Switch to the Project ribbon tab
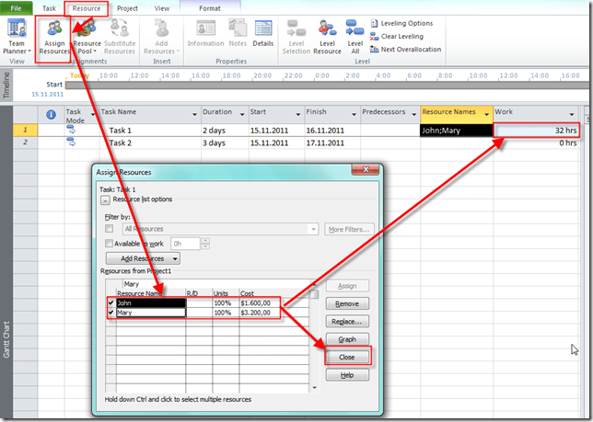This screenshot has height=422, width=593. (127, 8)
